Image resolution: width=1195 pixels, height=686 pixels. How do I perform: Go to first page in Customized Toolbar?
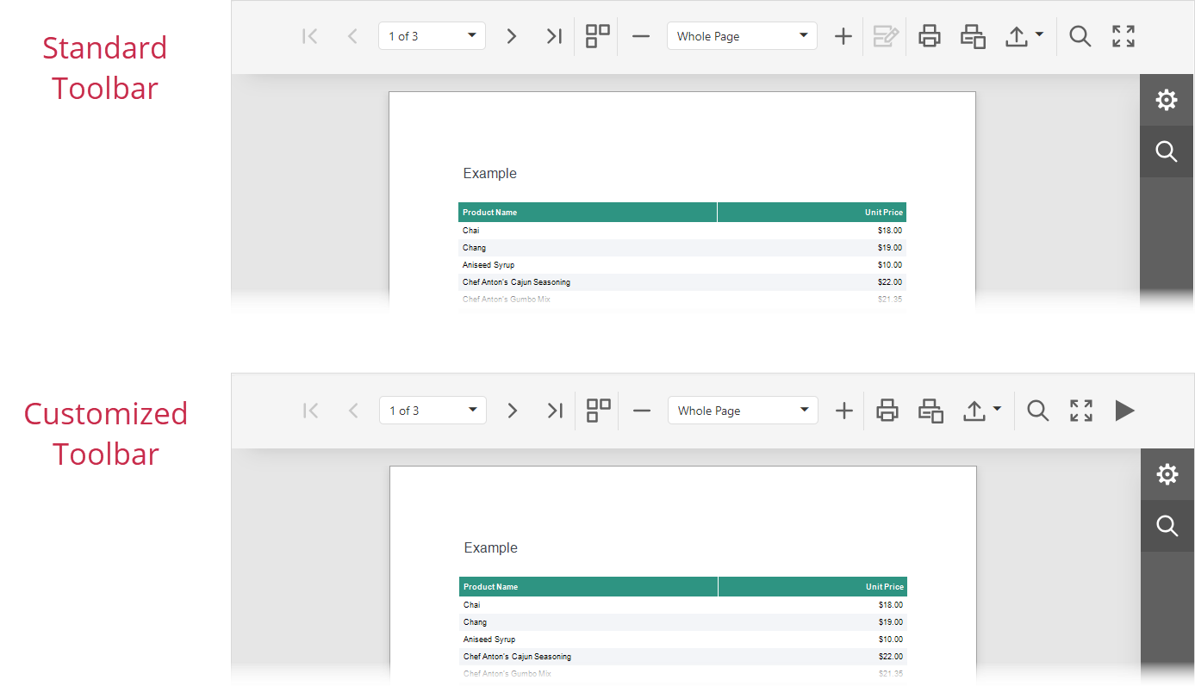coord(311,411)
